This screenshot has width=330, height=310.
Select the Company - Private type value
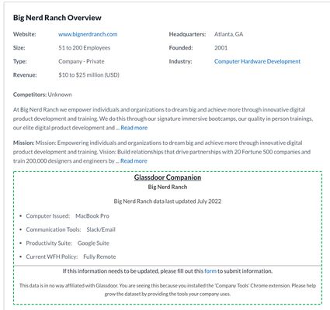coord(82,61)
